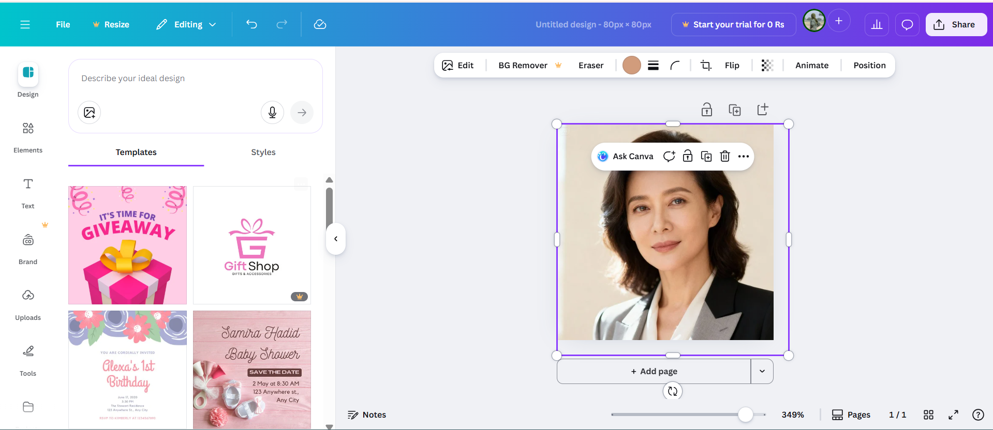The width and height of the screenshot is (993, 430).
Task: Use the BG Remover tool
Action: 530,65
